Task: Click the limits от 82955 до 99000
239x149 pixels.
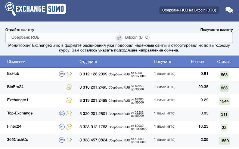Action: 137,88
